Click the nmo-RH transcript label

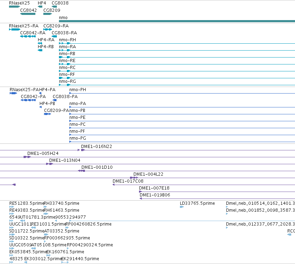[67, 40]
